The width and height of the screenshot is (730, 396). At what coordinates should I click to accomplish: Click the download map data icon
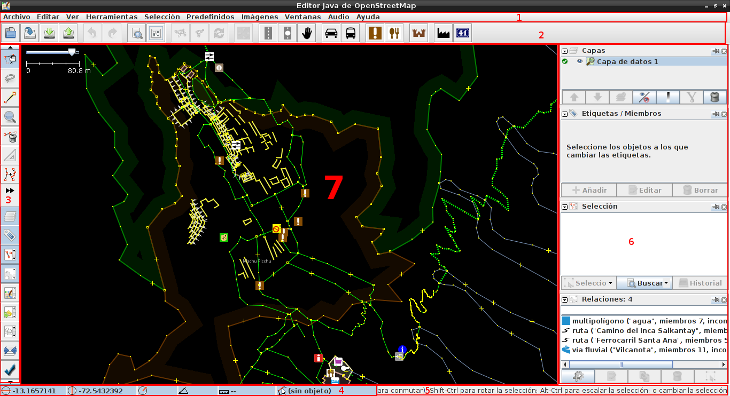[x=50, y=33]
